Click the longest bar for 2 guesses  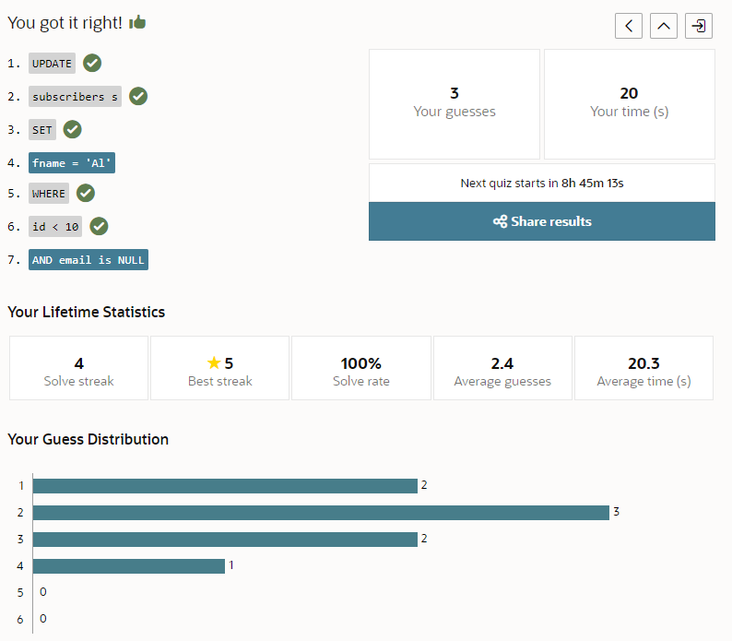pyautogui.click(x=321, y=512)
